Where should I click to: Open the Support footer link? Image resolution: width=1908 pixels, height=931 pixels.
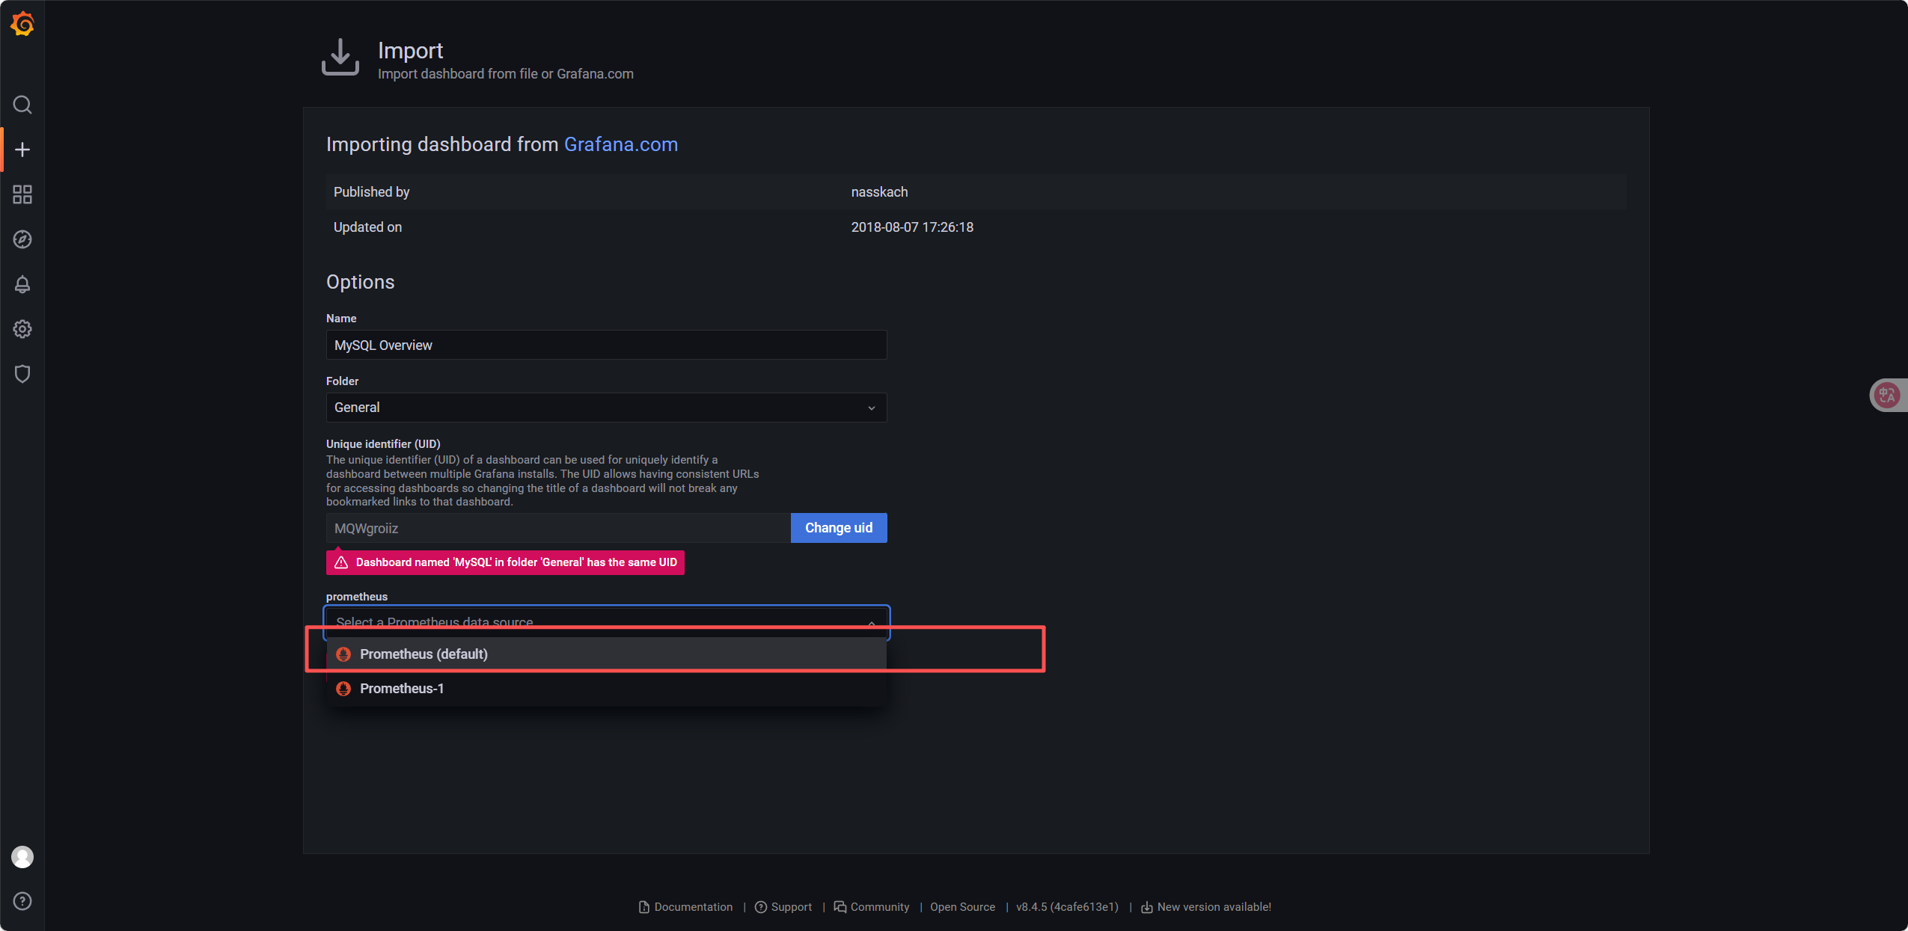tap(783, 907)
